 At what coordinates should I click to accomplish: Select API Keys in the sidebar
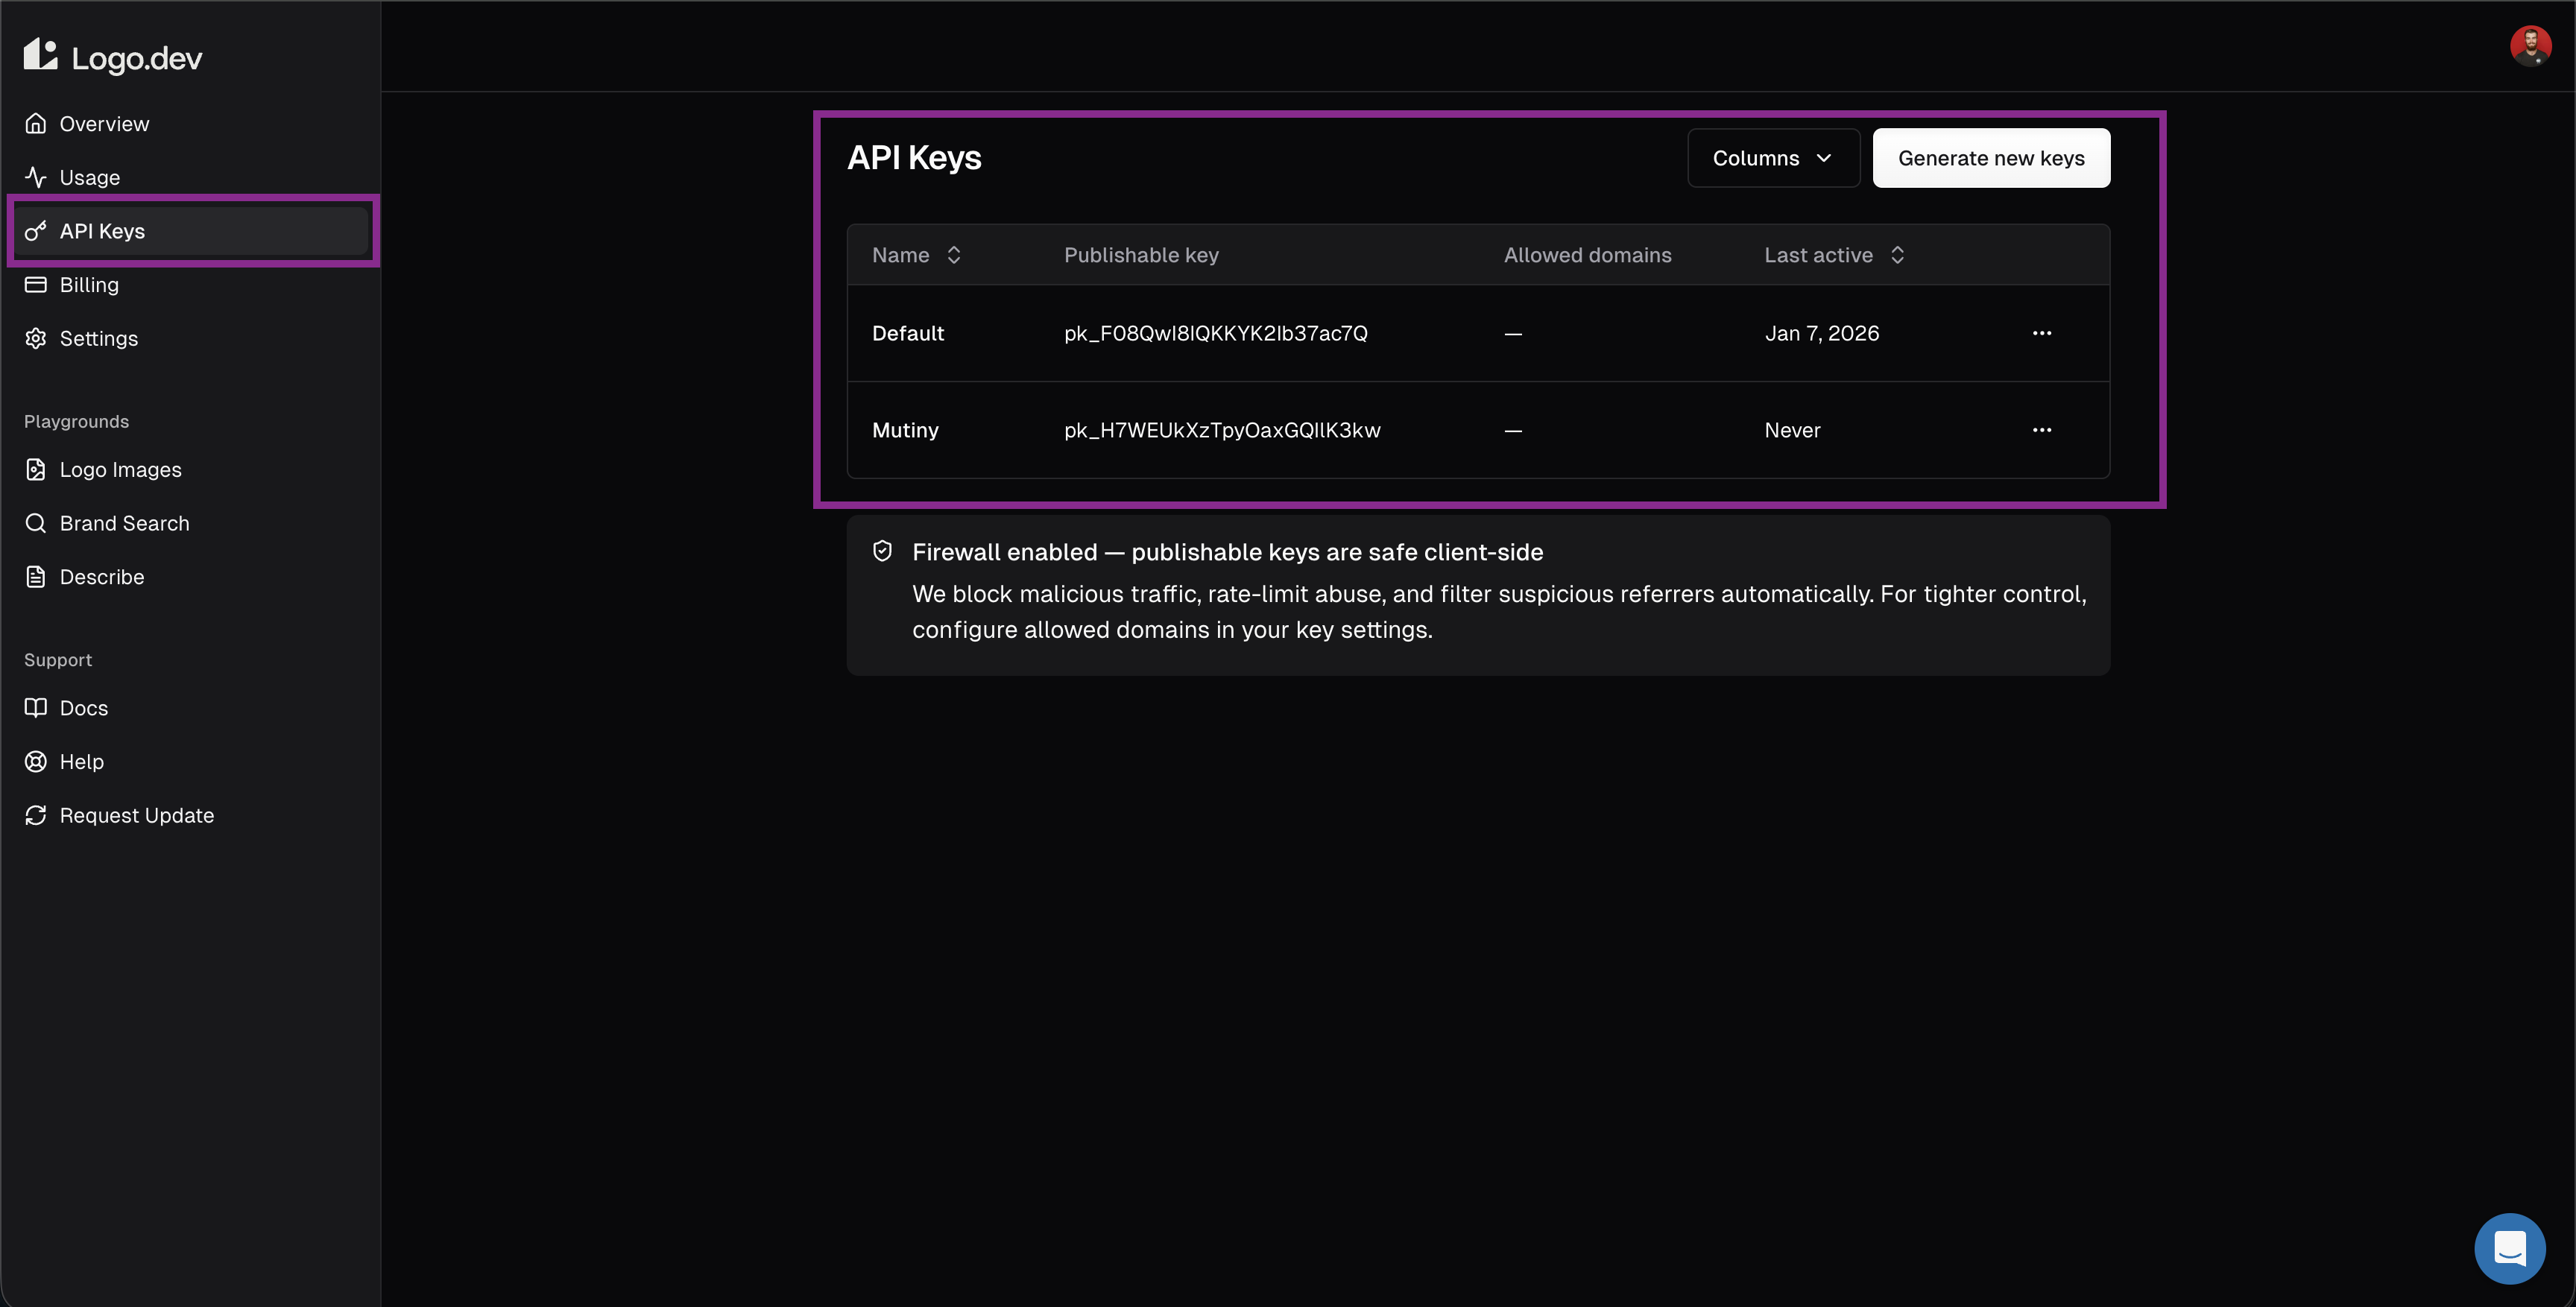(190, 231)
